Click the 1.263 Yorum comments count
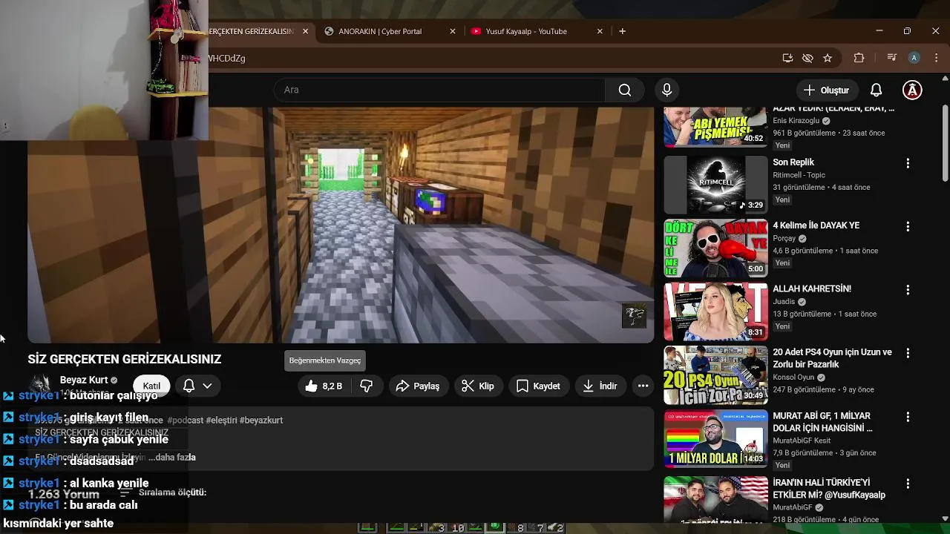The width and height of the screenshot is (950, 534). click(64, 494)
